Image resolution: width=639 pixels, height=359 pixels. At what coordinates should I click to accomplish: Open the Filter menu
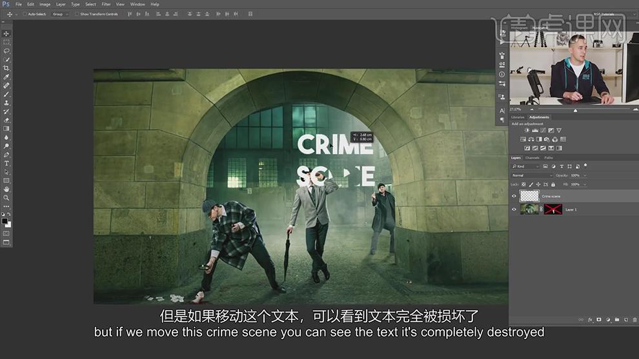(x=106, y=4)
